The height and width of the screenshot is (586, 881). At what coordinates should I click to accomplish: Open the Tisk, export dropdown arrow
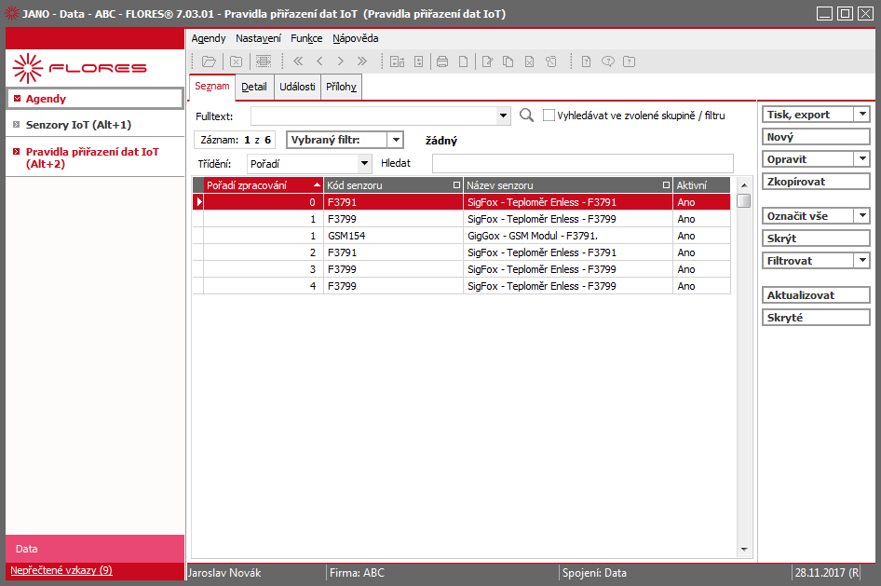[x=861, y=114]
